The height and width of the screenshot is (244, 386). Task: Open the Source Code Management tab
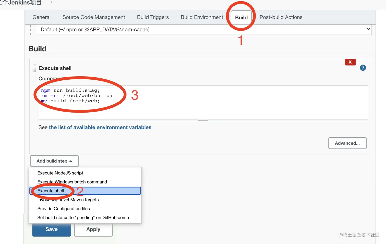pyautogui.click(x=94, y=17)
